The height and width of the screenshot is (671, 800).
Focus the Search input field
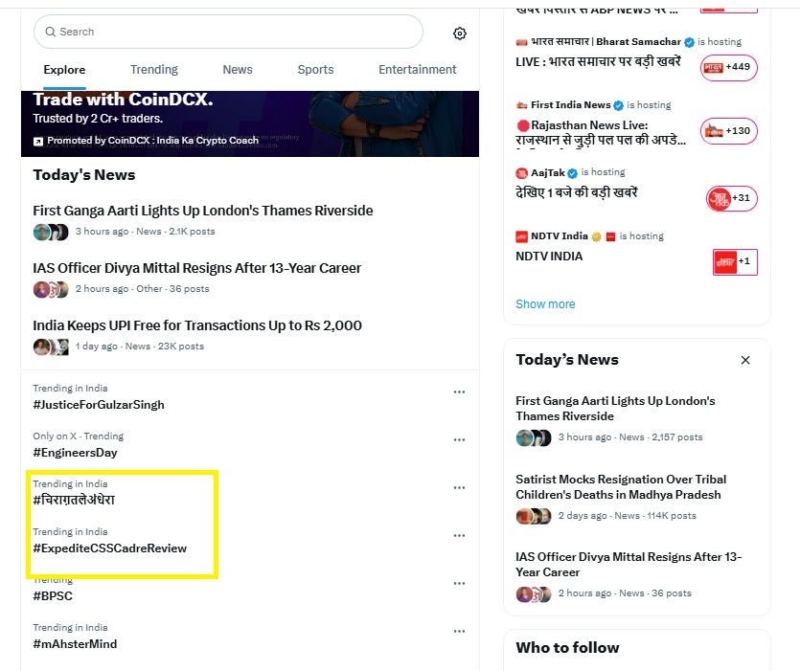(x=228, y=32)
